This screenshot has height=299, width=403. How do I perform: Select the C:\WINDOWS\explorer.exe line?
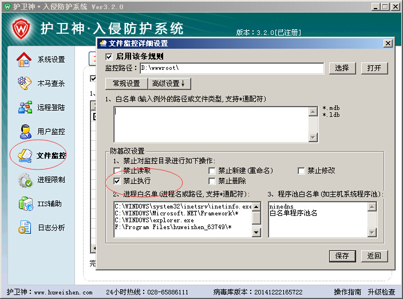(154, 221)
